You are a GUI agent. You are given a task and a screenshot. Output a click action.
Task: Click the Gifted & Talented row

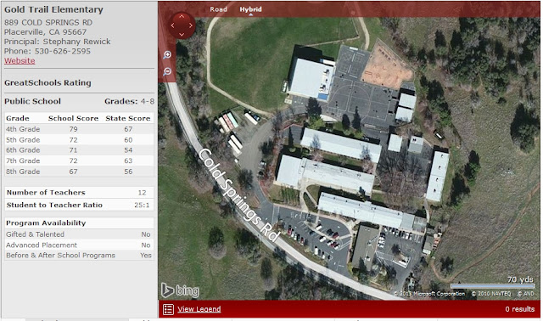(79, 234)
